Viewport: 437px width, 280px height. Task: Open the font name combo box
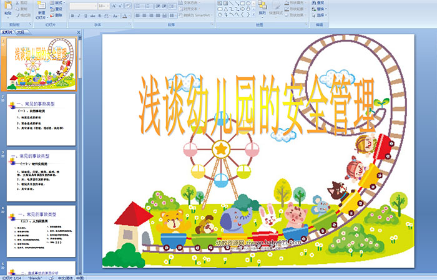pos(83,6)
